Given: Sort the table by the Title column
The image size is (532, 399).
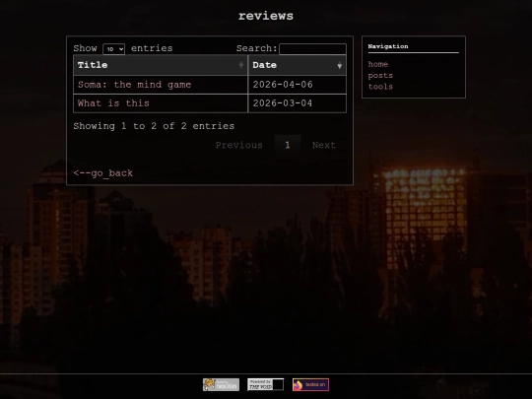Looking at the screenshot, I should 161,65.
